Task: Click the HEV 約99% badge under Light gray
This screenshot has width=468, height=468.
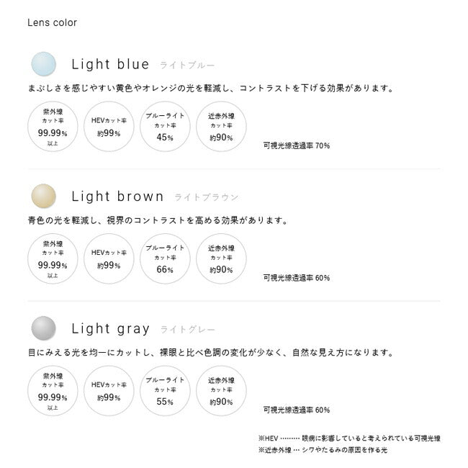Action: 109,391
